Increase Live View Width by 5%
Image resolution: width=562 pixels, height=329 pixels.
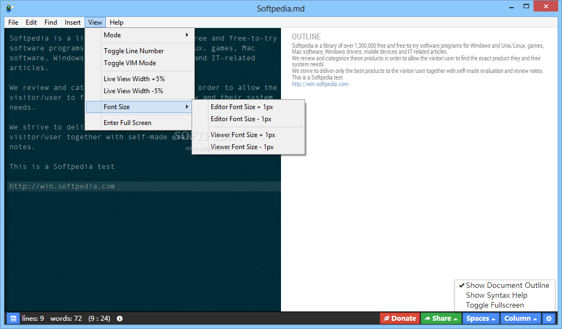(x=140, y=79)
